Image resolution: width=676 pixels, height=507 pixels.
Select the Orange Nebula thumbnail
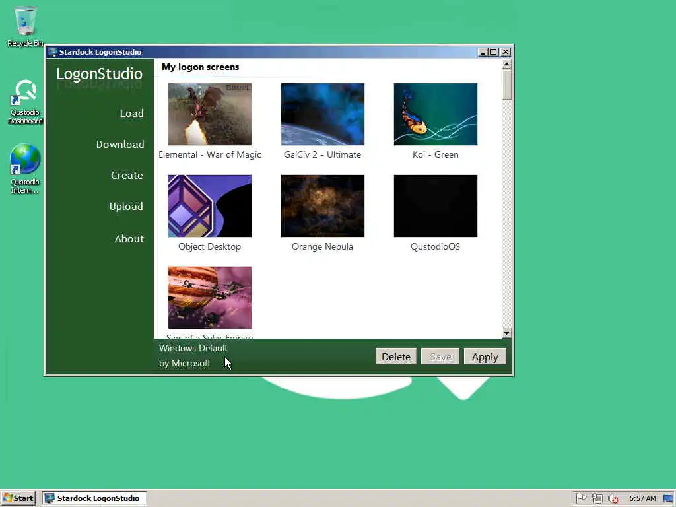point(322,206)
